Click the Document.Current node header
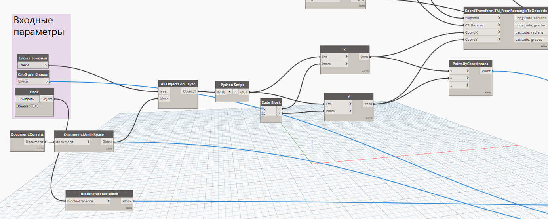 (27, 134)
